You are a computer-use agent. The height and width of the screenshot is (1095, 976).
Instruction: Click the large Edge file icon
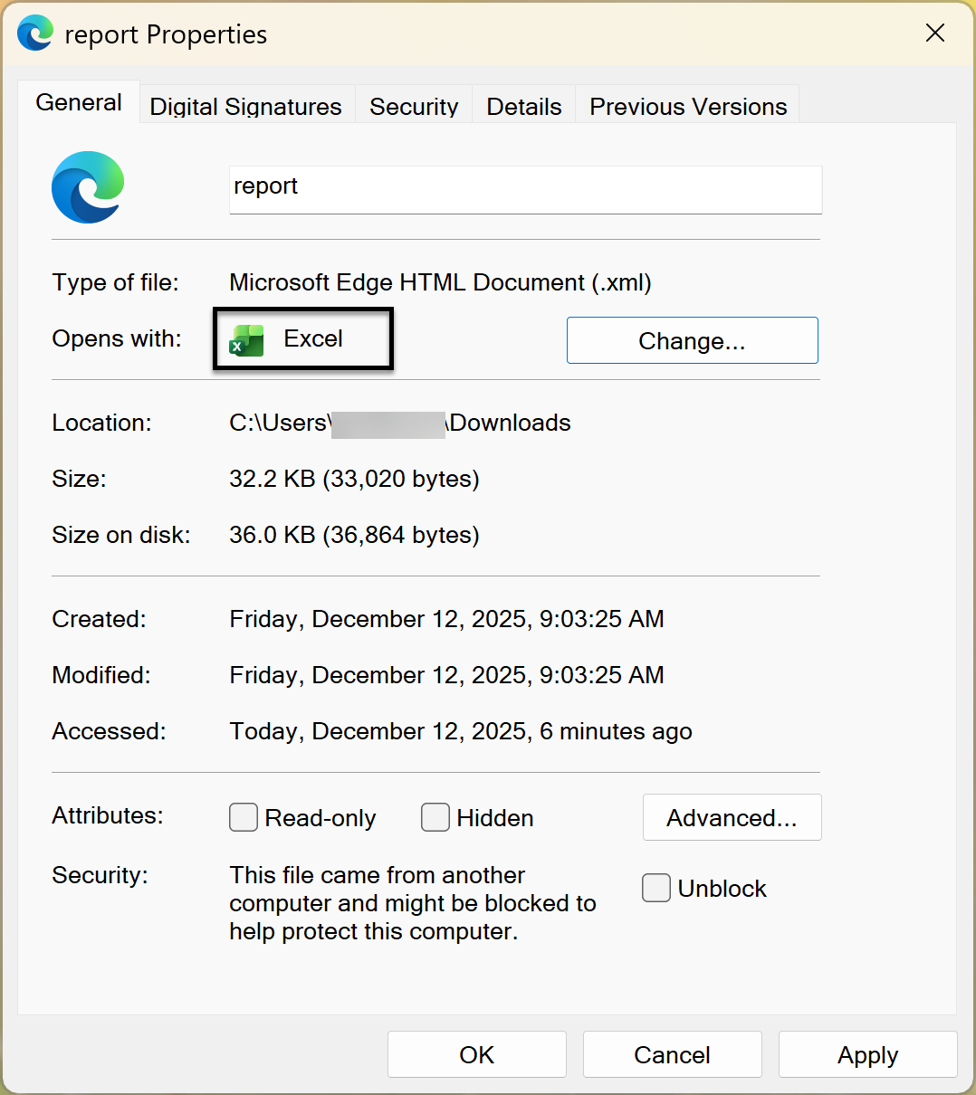coord(88,187)
